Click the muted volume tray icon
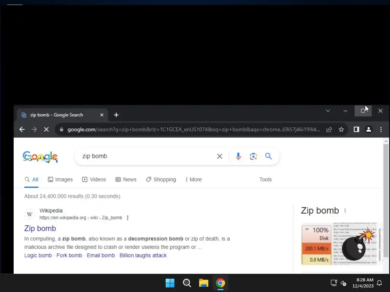 coord(344,283)
